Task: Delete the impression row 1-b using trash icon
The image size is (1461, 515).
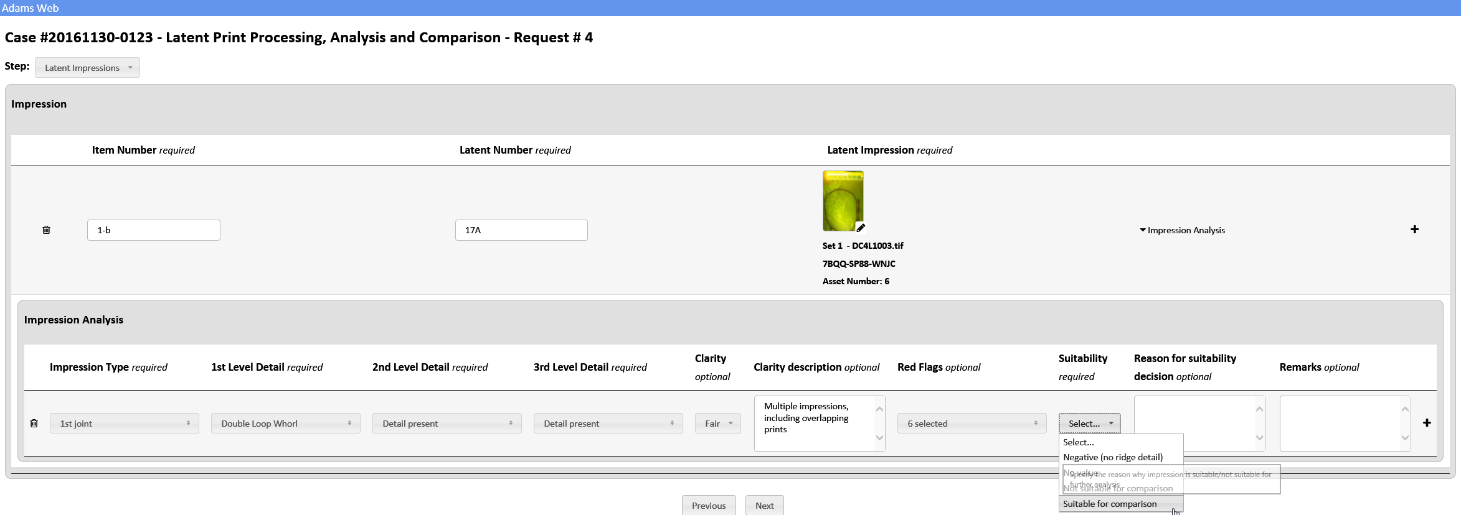Action: (x=46, y=230)
